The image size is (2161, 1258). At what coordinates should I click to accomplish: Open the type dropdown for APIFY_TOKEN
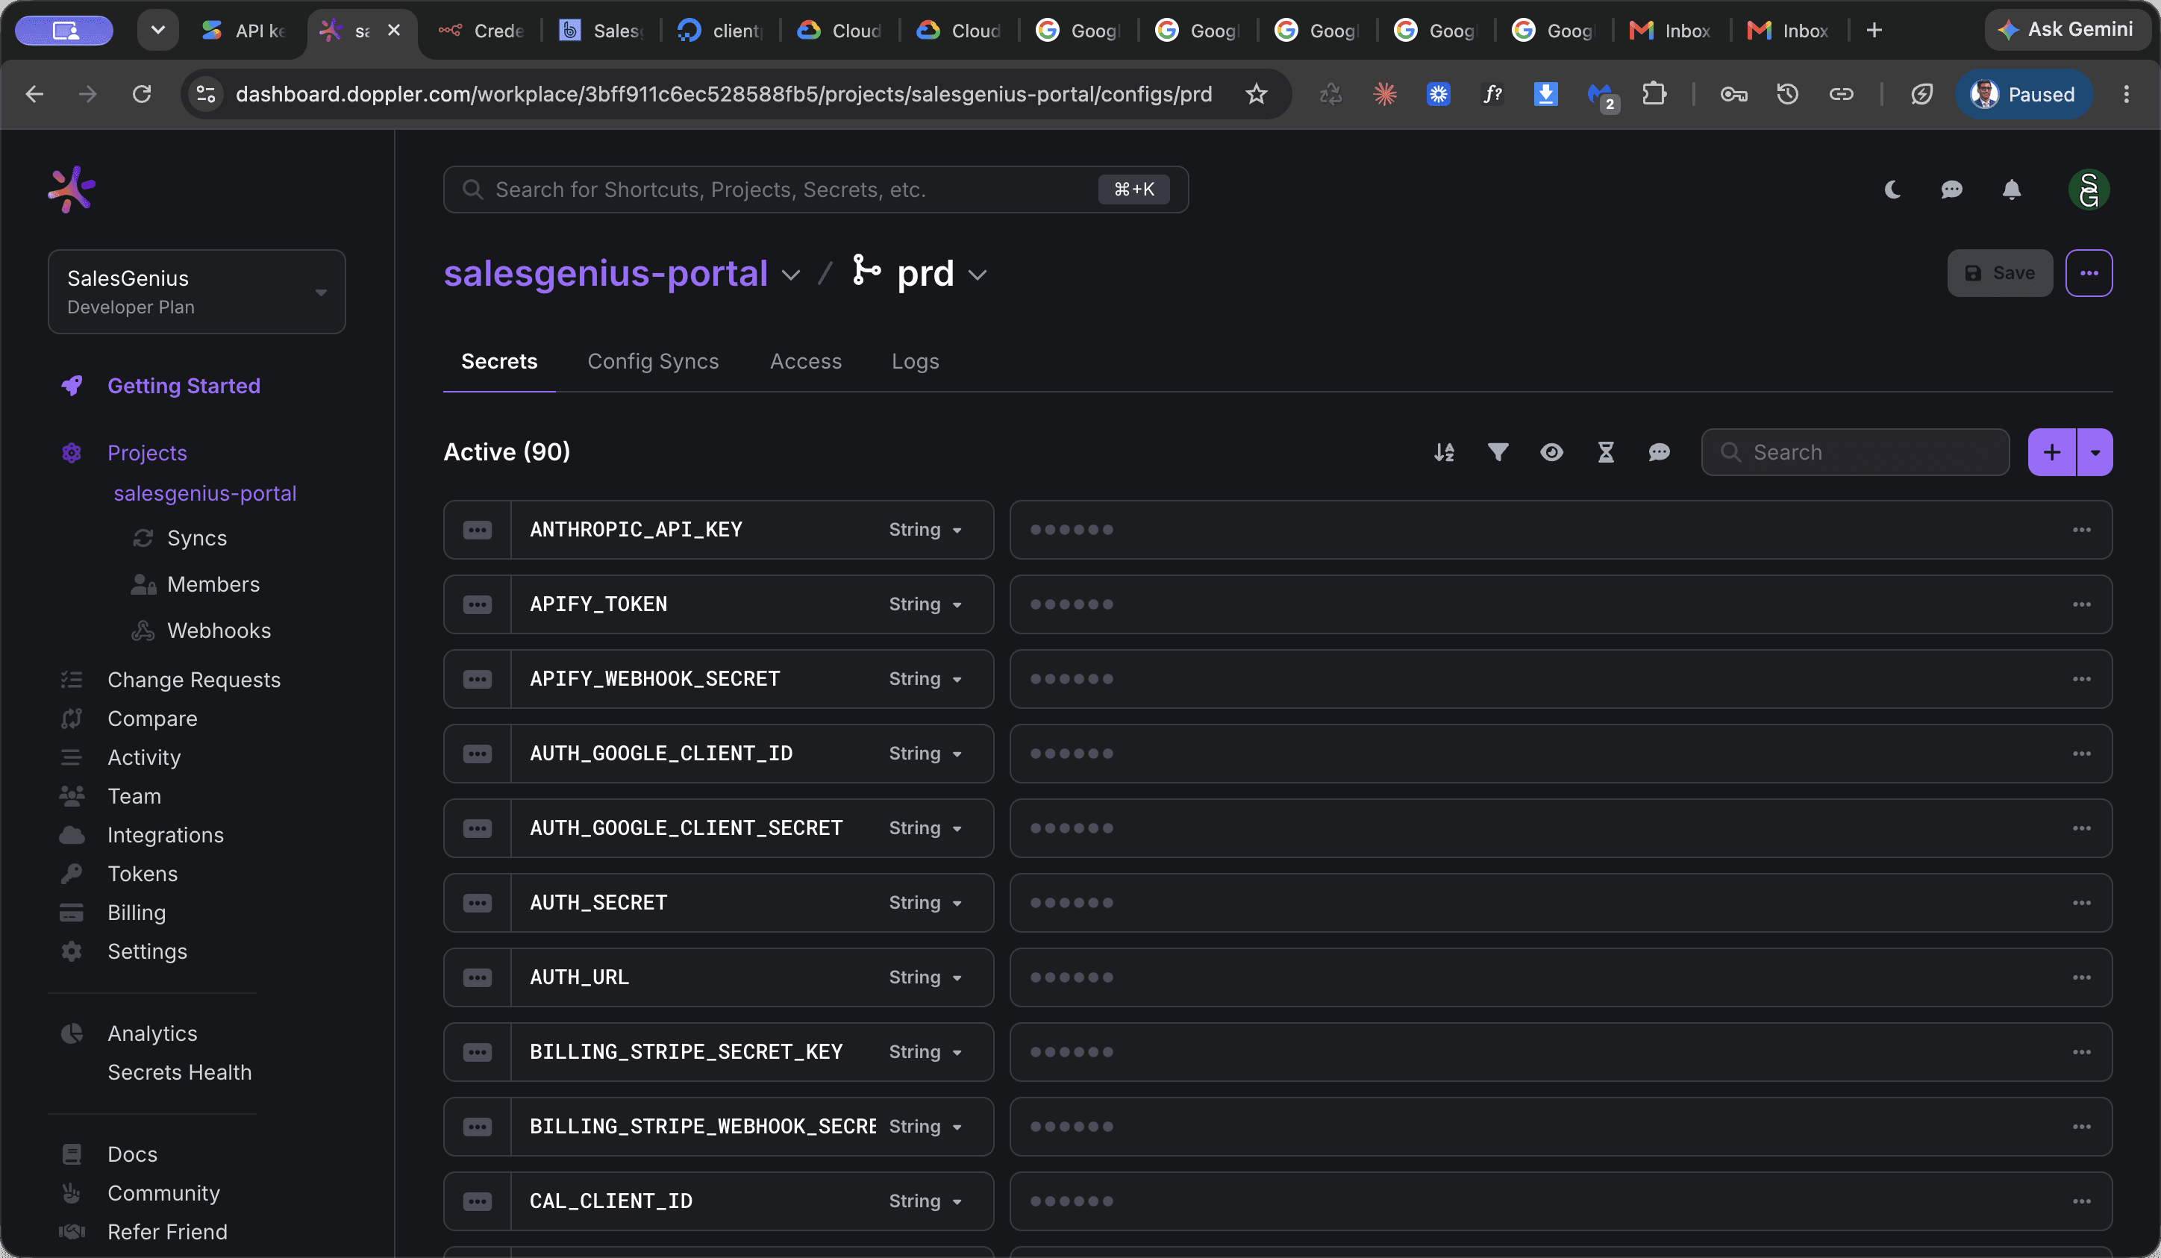coord(926,604)
